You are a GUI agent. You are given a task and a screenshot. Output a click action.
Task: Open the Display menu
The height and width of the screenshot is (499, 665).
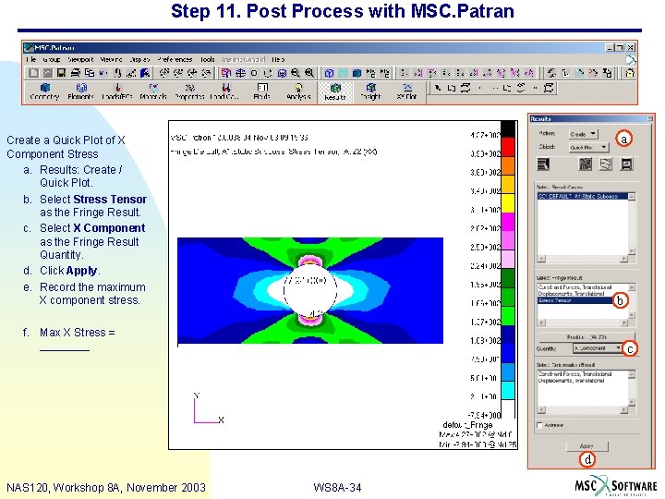[x=140, y=59]
